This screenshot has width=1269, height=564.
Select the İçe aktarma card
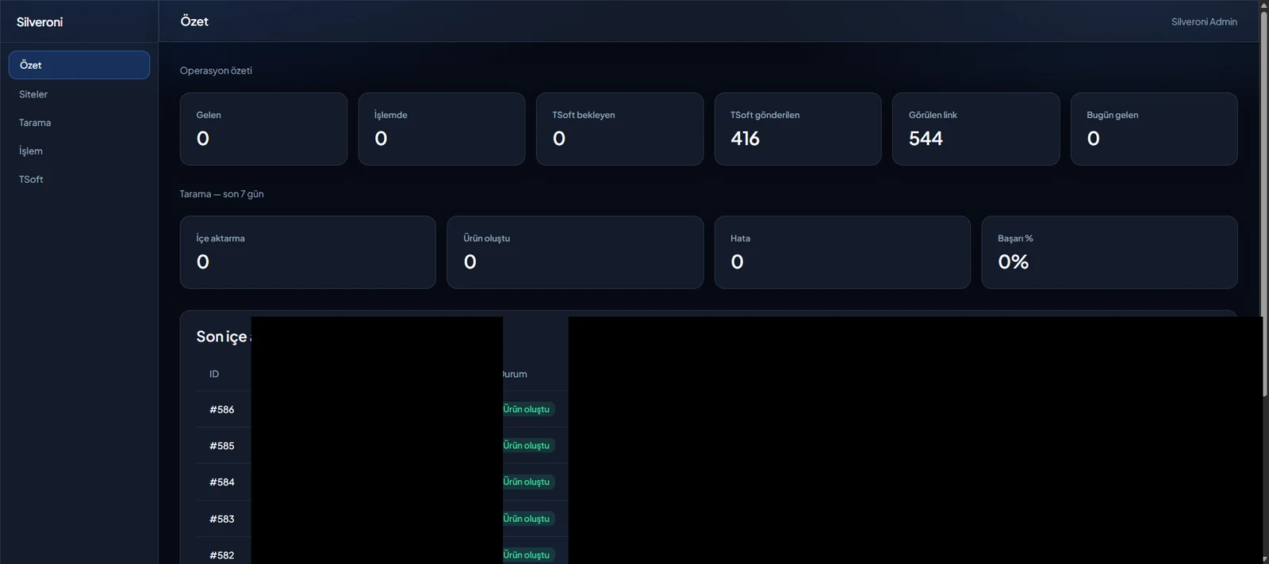(x=308, y=253)
